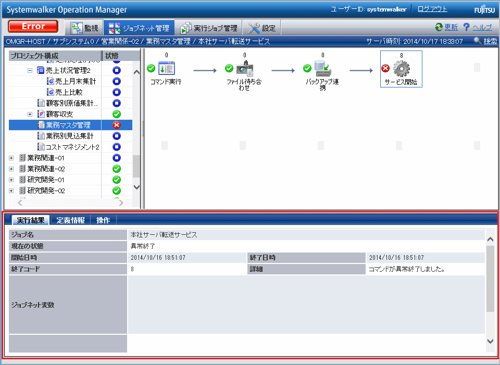Click blue status icon for 売上状況管理2
This screenshot has height=365, width=500.
tap(117, 70)
